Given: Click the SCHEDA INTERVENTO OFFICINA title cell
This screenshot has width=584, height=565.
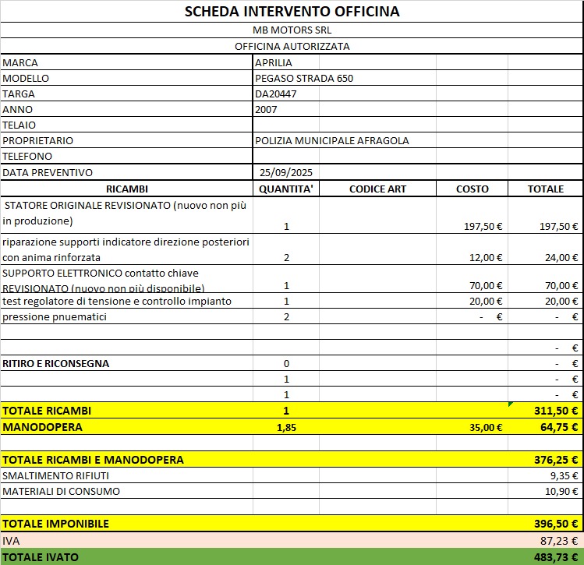Looking at the screenshot, I should tap(292, 11).
